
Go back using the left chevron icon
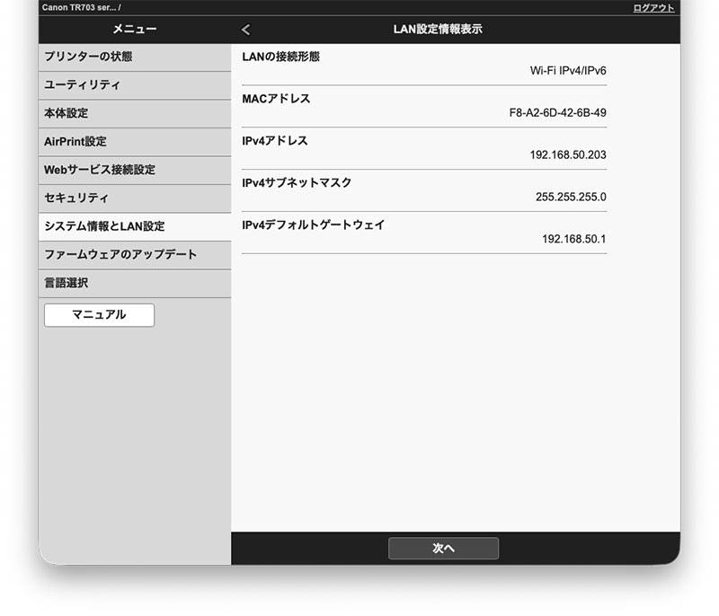click(246, 30)
